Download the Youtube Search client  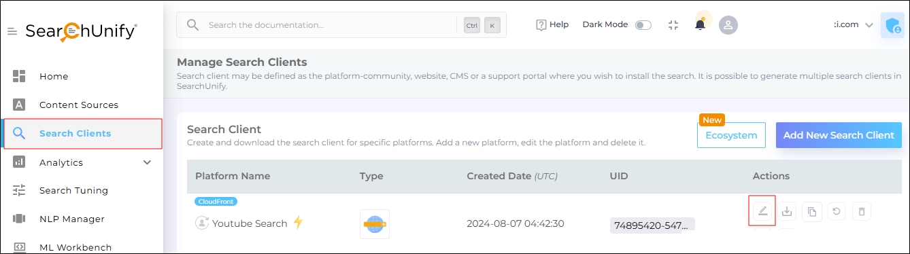point(787,211)
